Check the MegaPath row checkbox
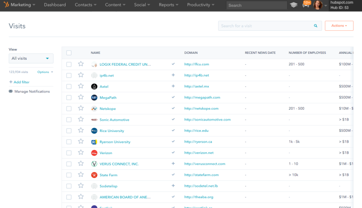This screenshot has width=362, height=208. coord(69,97)
